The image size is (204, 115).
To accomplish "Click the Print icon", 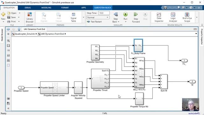I will tap(9, 21).
